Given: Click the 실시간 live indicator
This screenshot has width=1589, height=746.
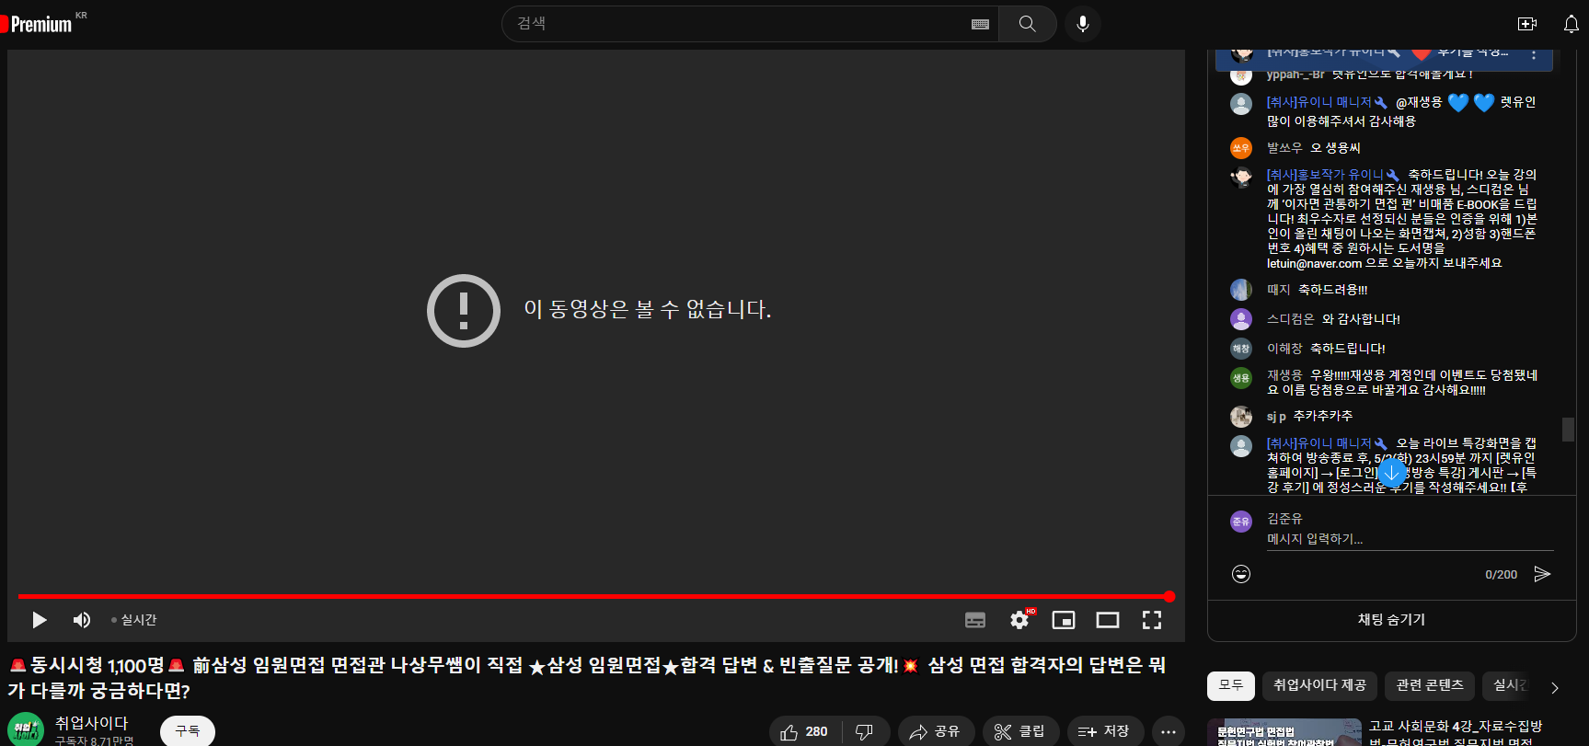Looking at the screenshot, I should (134, 620).
